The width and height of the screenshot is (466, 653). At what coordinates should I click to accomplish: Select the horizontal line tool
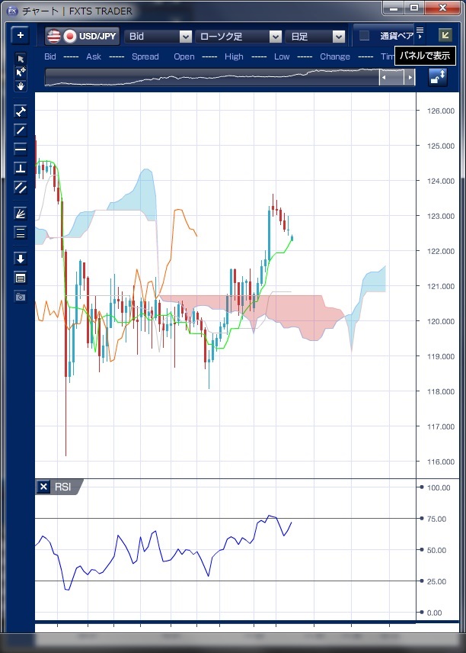click(21, 149)
